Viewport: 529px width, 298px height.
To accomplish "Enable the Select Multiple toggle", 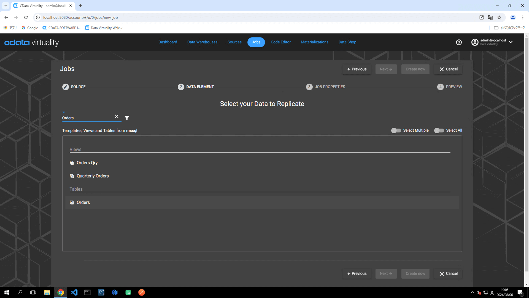I will pyautogui.click(x=396, y=131).
